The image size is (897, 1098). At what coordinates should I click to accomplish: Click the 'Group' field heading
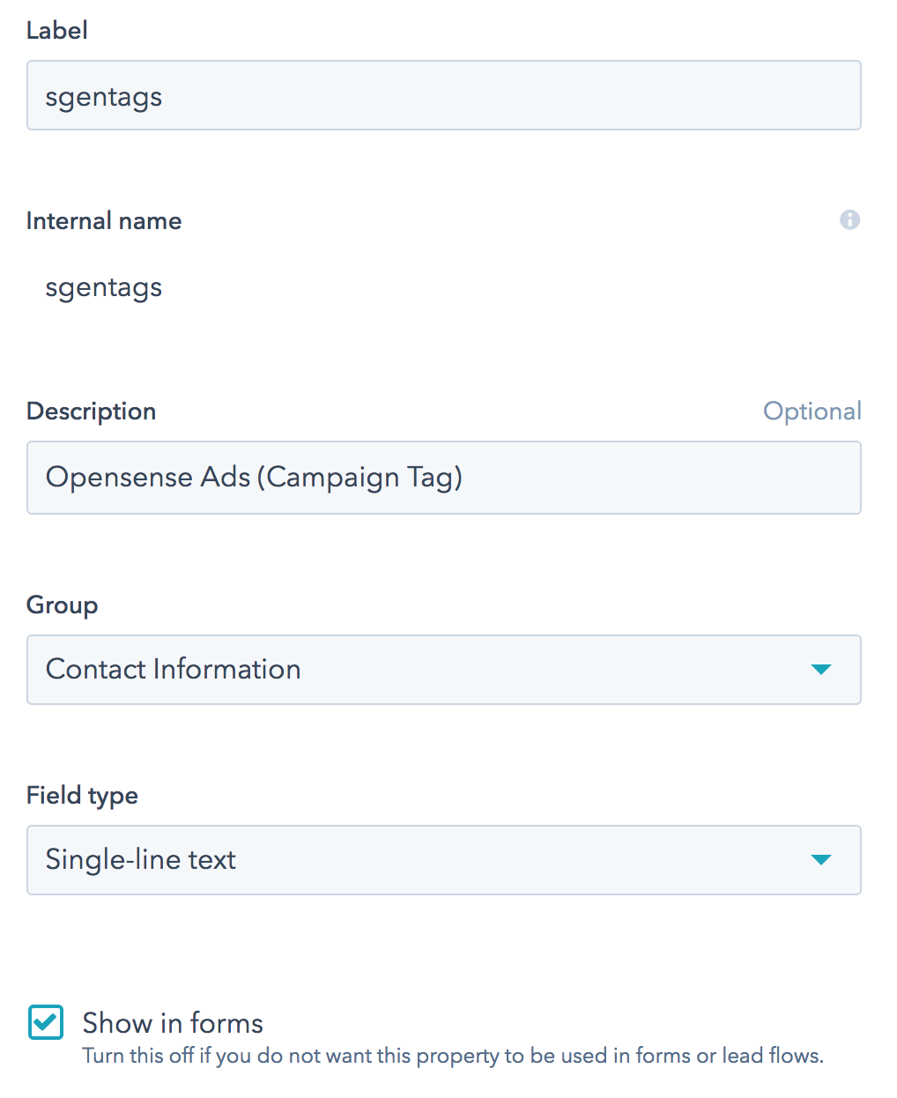[63, 605]
